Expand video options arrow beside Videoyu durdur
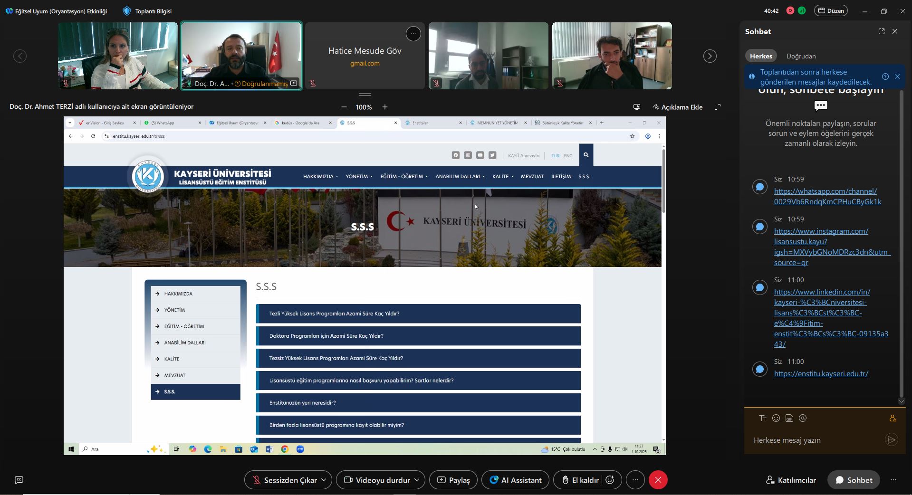Viewport: 912px width, 495px height. coord(417,480)
